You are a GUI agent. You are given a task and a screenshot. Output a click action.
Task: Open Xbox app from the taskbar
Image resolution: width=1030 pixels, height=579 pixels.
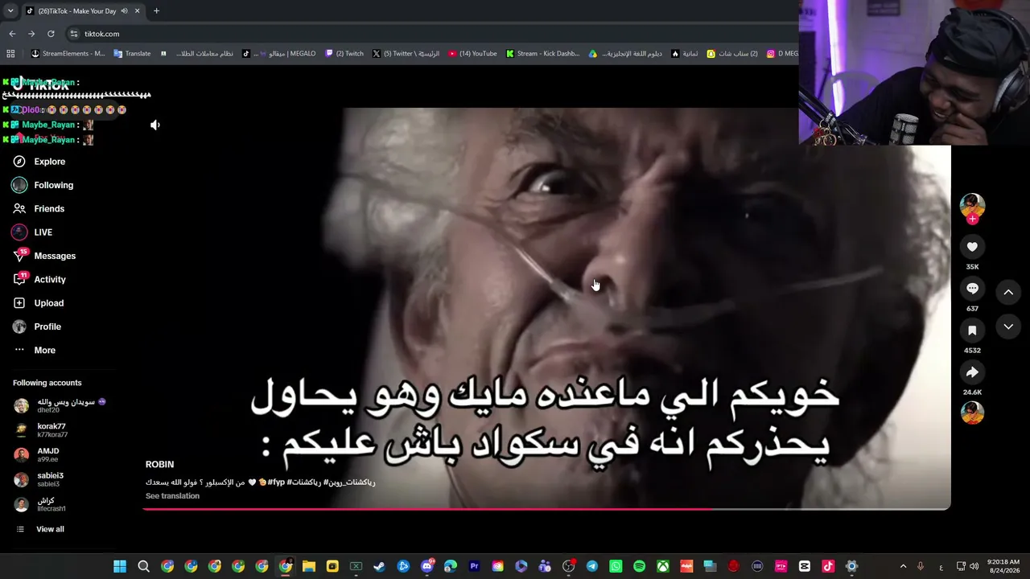pyautogui.click(x=663, y=566)
